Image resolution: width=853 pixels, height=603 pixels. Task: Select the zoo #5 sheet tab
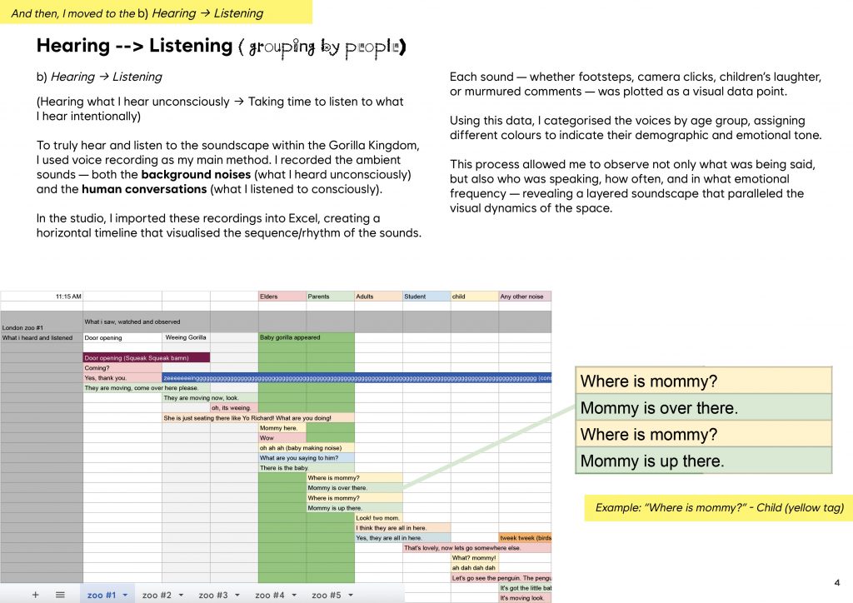click(x=326, y=595)
